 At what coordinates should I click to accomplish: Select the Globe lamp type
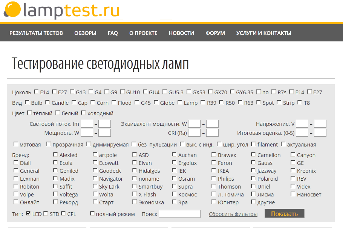tap(156, 102)
